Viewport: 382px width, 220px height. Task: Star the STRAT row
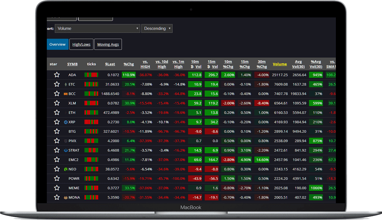click(57, 150)
